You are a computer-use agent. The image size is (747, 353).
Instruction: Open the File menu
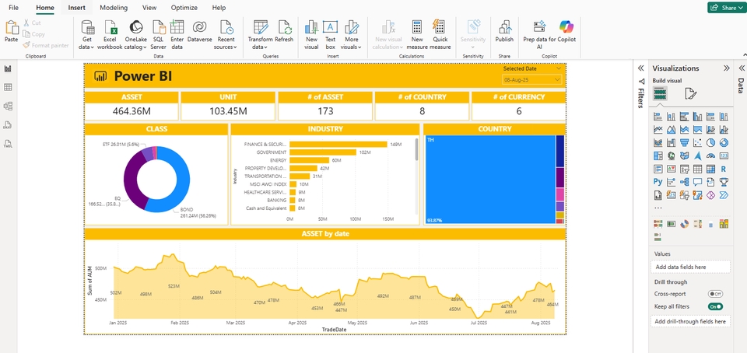point(13,7)
